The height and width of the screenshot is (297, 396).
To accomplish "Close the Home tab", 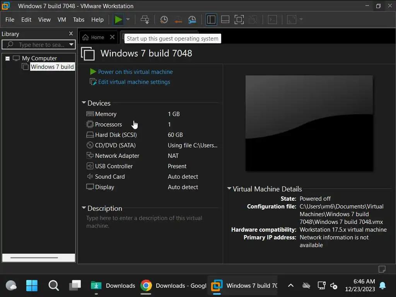I will coord(113,37).
